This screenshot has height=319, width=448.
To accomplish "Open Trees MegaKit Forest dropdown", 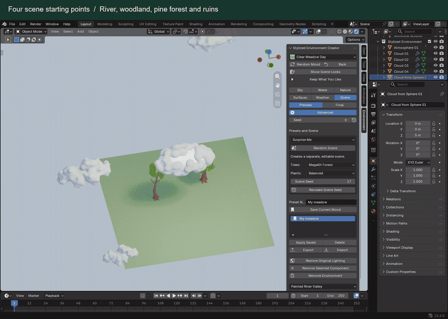I will point(331,165).
